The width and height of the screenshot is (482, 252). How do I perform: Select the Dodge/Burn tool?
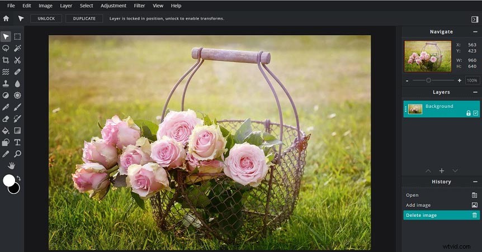(6, 95)
